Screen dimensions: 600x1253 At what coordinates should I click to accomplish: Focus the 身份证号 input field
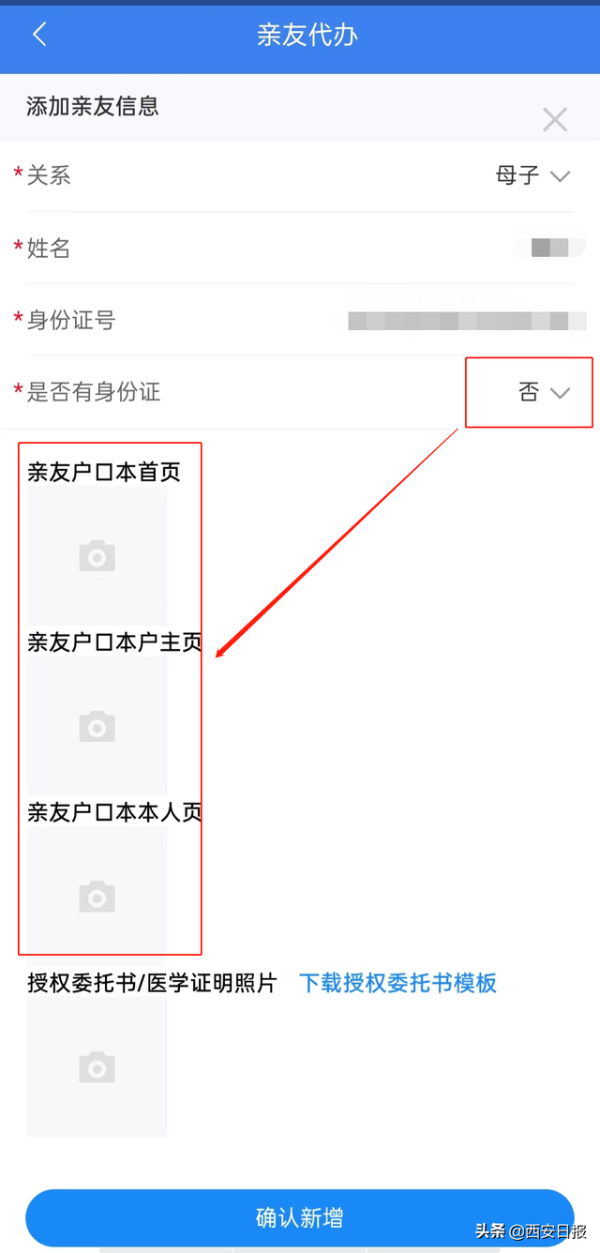(x=300, y=320)
